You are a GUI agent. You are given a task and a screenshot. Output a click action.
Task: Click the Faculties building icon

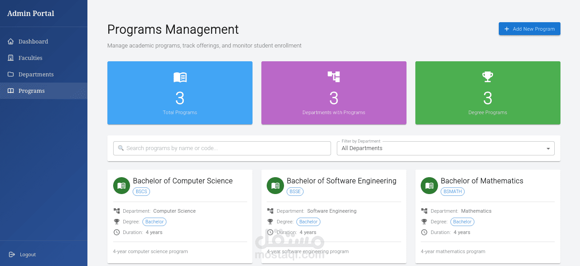point(11,58)
